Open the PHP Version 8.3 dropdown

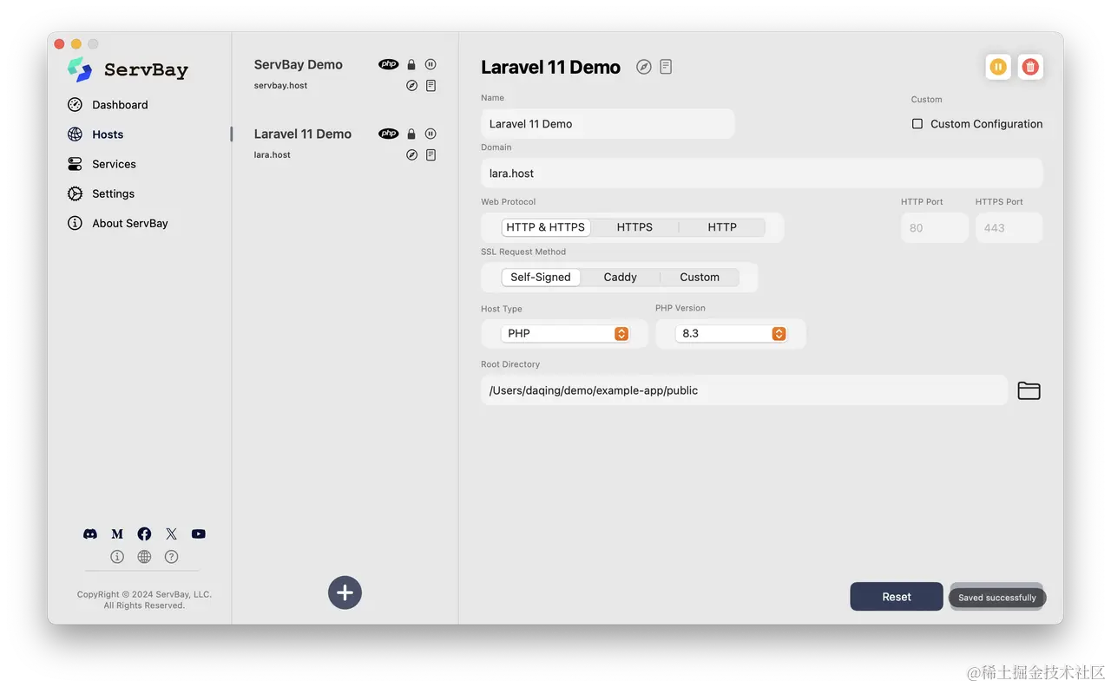731,334
